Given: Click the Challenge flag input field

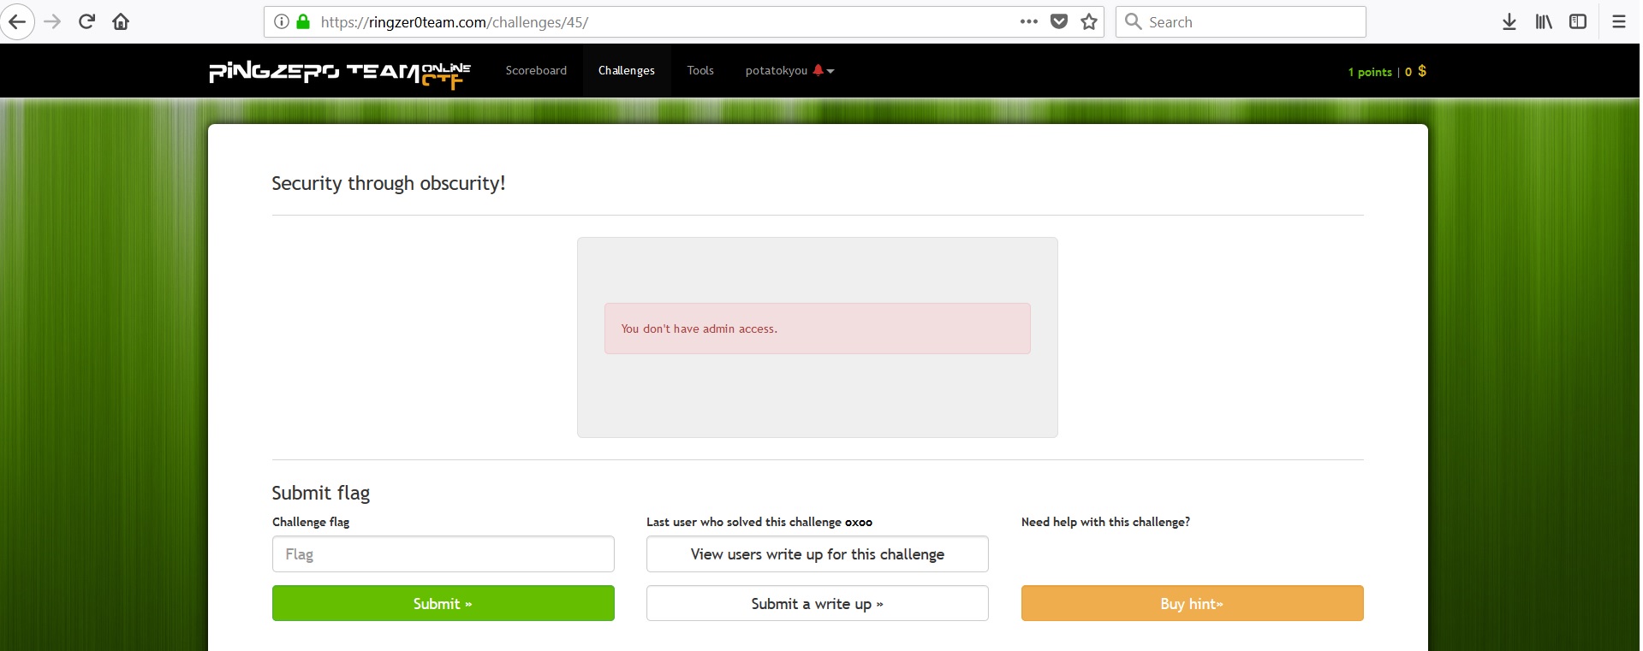Looking at the screenshot, I should click(x=443, y=554).
